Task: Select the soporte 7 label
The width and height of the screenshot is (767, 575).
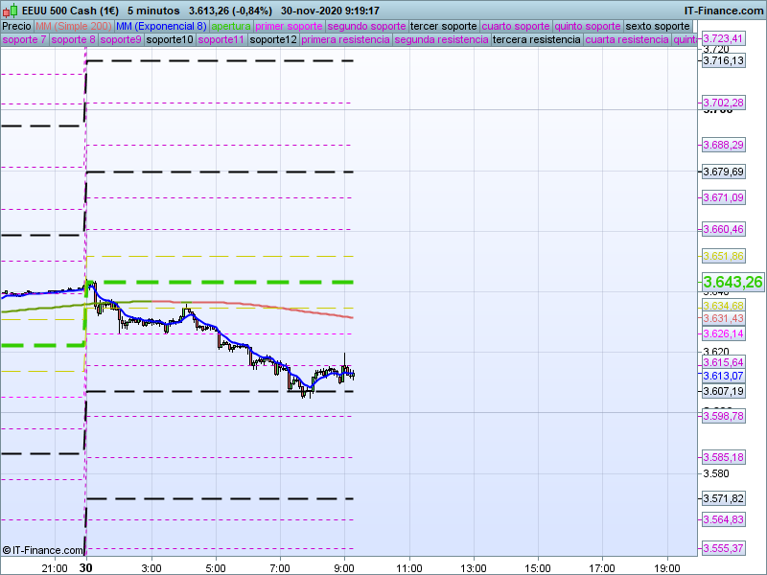Action: point(24,39)
